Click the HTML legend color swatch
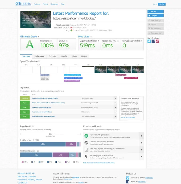This screenshot has width=181, height=184. [x=23, y=162]
